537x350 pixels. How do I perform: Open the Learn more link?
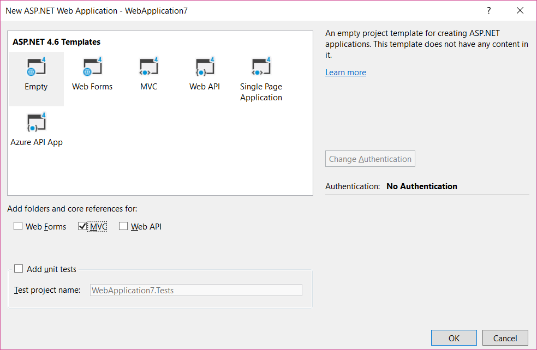[x=345, y=73]
